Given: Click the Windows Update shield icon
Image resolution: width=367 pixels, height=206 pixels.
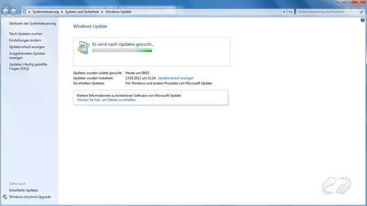Looking at the screenshot, I should [x=84, y=47].
